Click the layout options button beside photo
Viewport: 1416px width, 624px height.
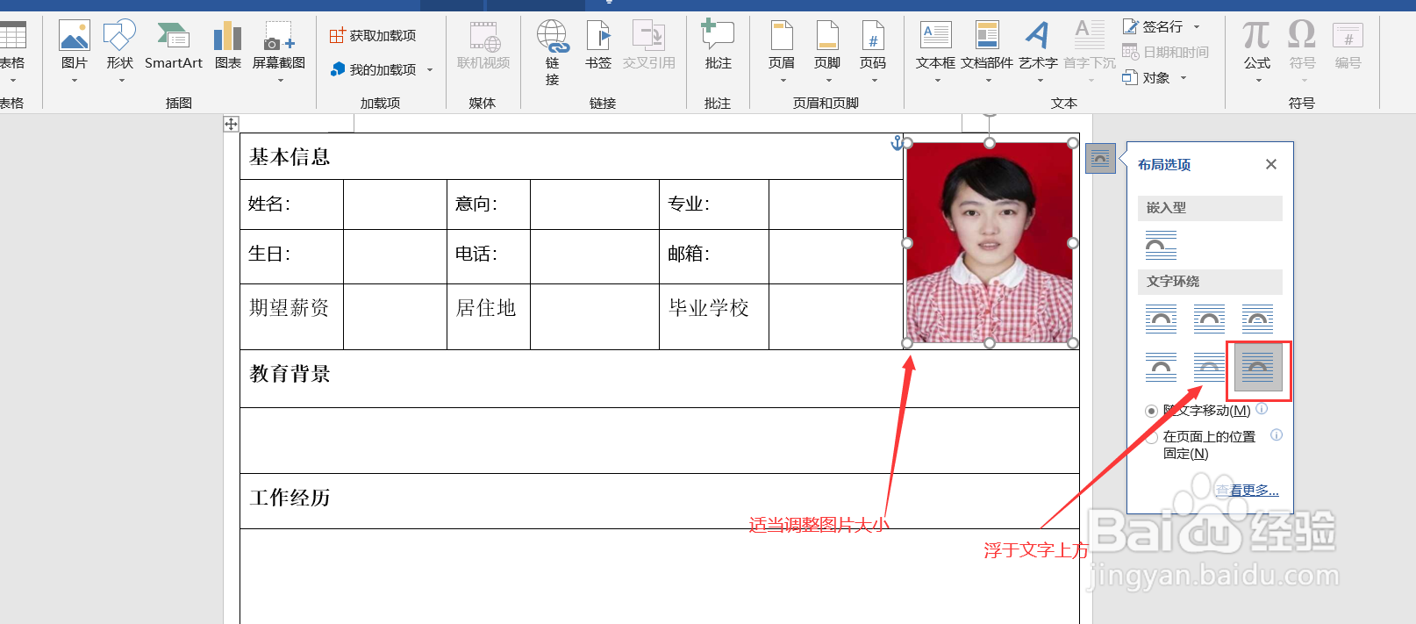1100,159
